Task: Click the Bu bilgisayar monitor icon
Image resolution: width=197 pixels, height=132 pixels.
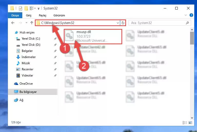Action: [16, 92]
